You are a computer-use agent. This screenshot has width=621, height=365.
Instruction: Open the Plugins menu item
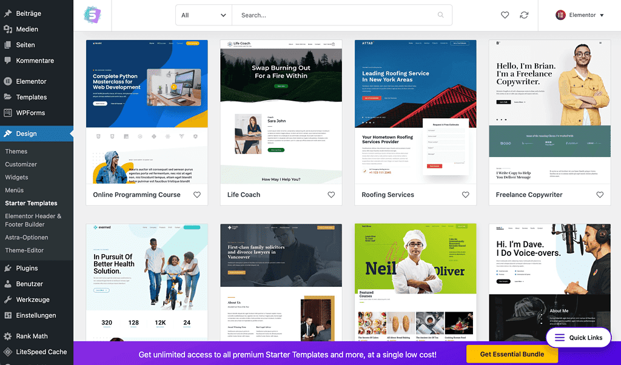point(25,267)
